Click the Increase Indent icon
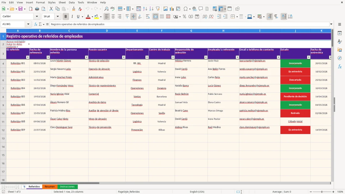 tap(219, 17)
